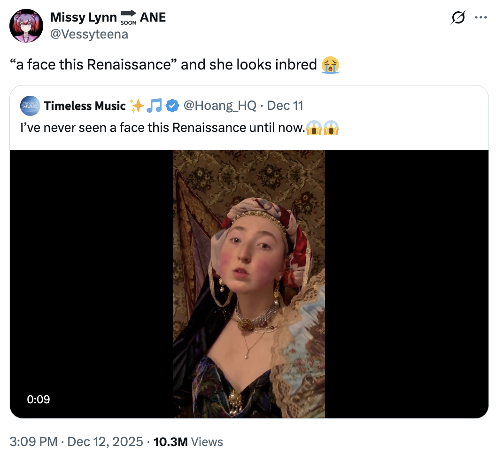The width and height of the screenshot is (496, 462).
Task: Open the @Hoang_HQ handle
Action: [x=220, y=106]
